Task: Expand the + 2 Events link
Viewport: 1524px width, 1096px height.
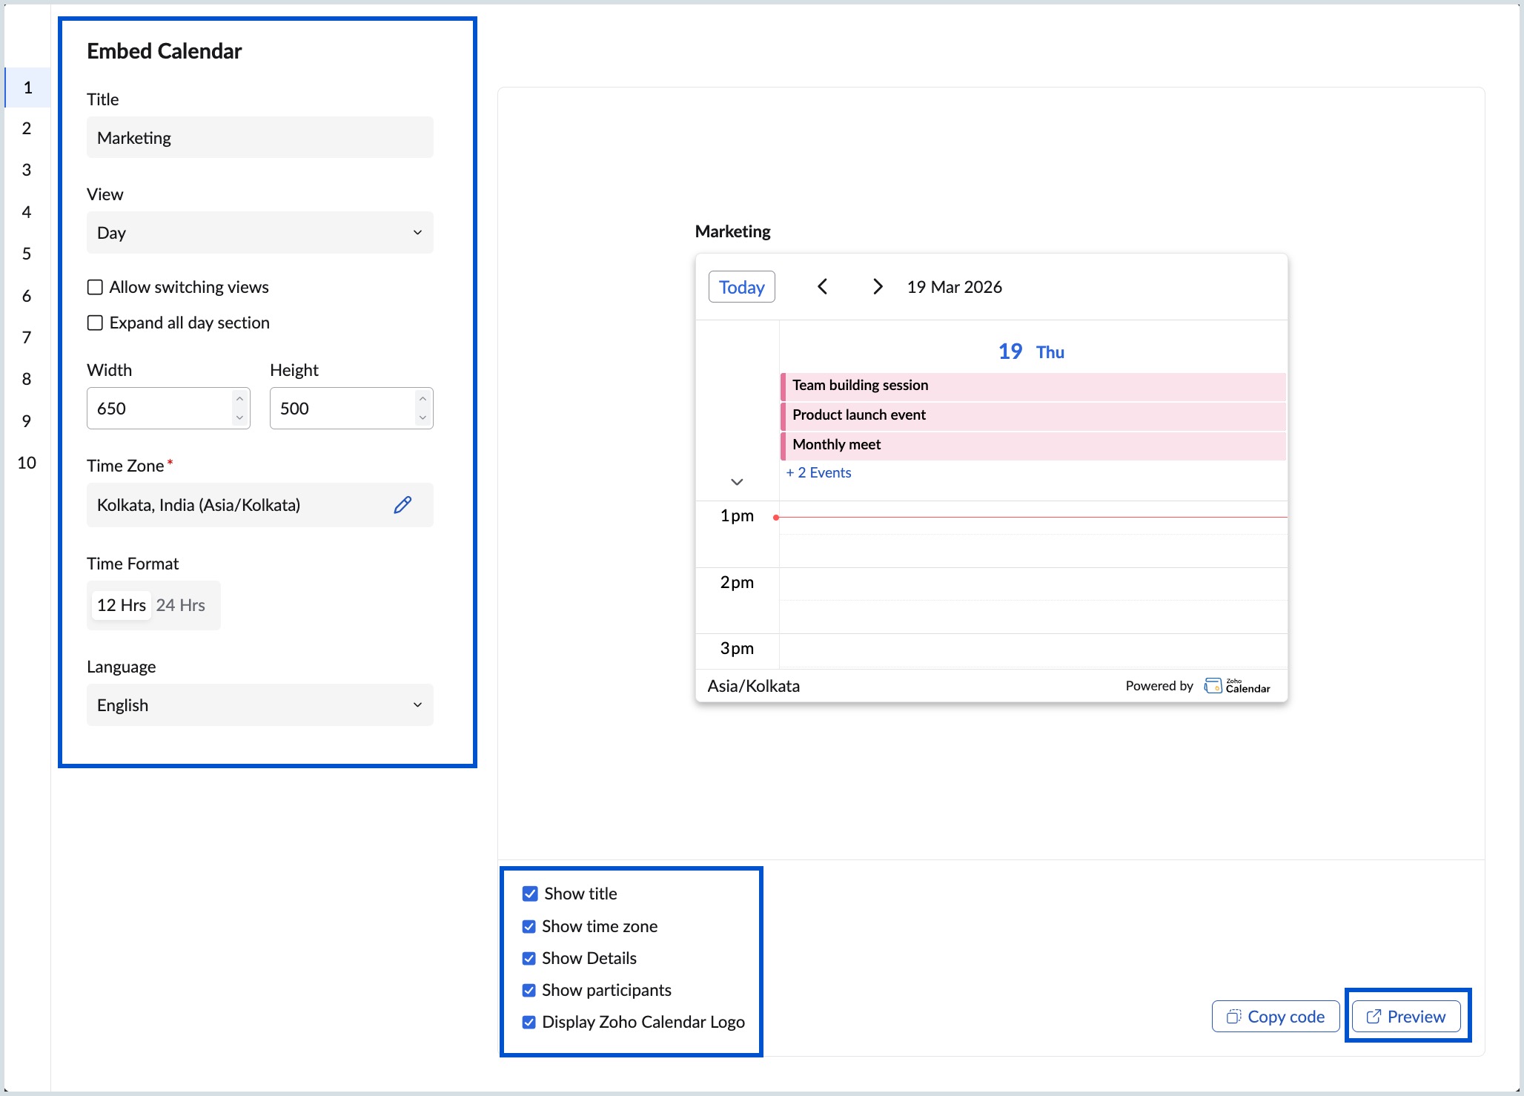Action: click(x=818, y=472)
